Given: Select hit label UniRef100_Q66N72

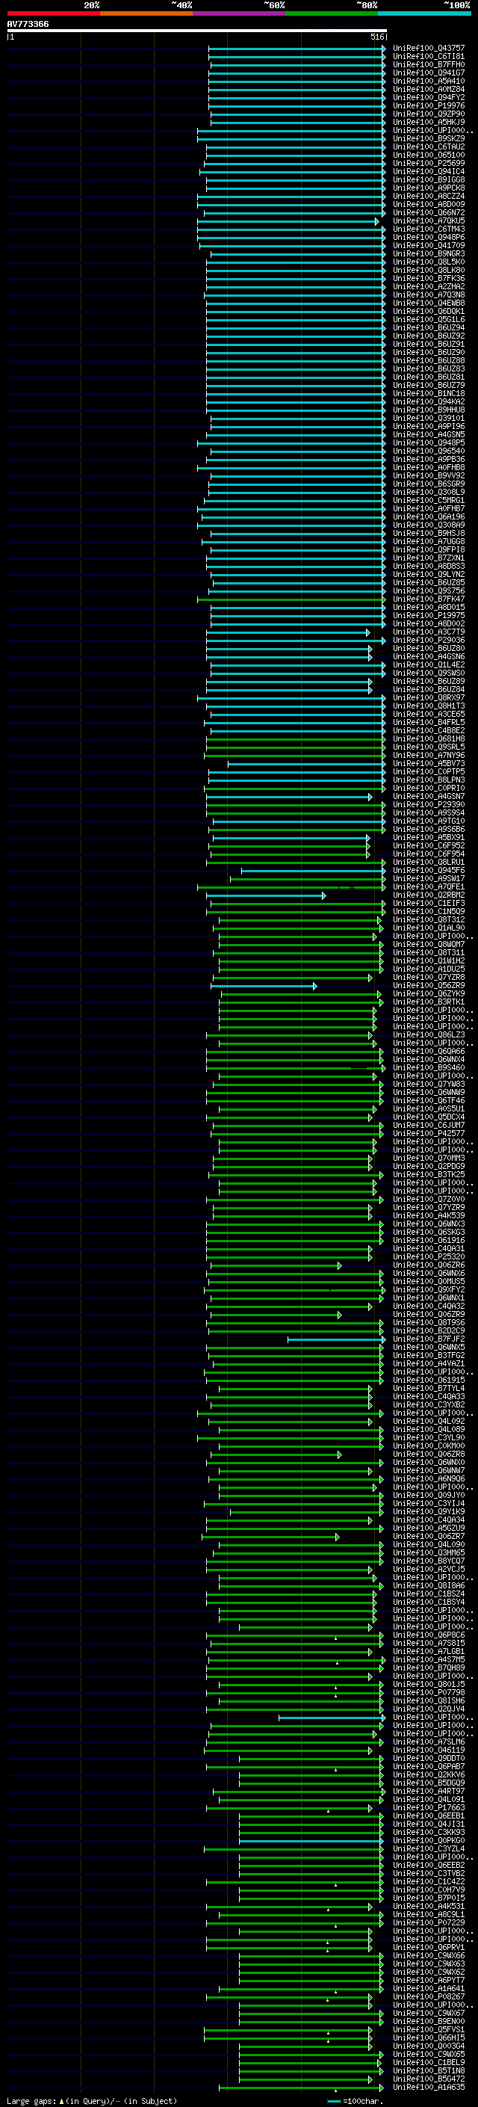Looking at the screenshot, I should pos(429,213).
